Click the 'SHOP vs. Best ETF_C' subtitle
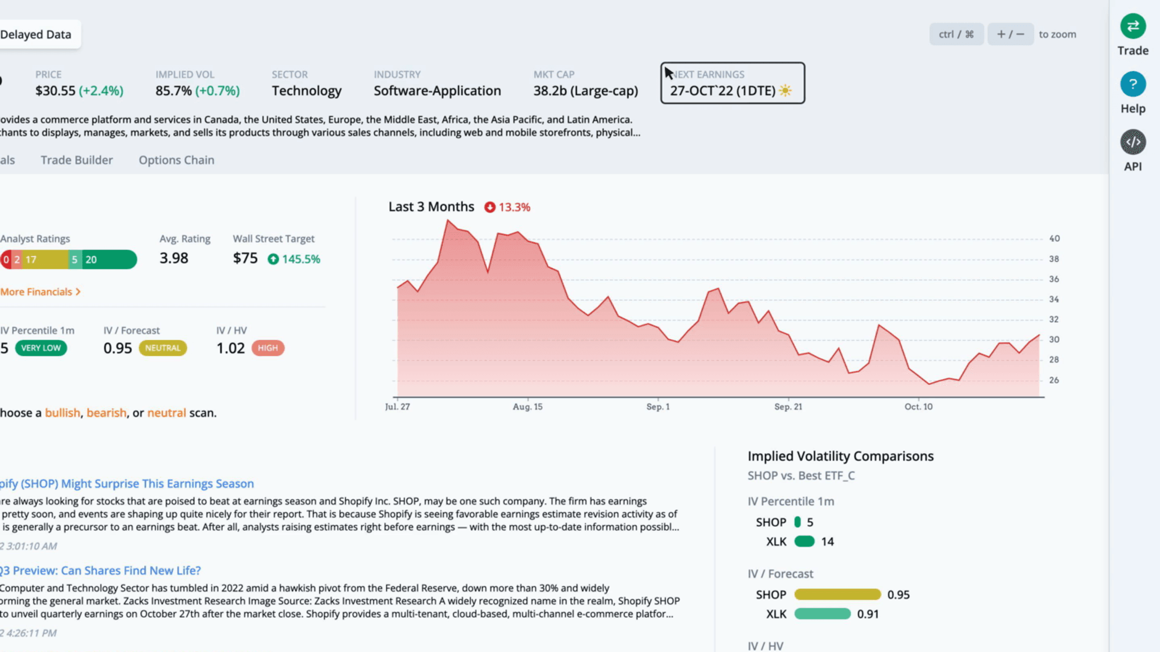 [x=801, y=476]
